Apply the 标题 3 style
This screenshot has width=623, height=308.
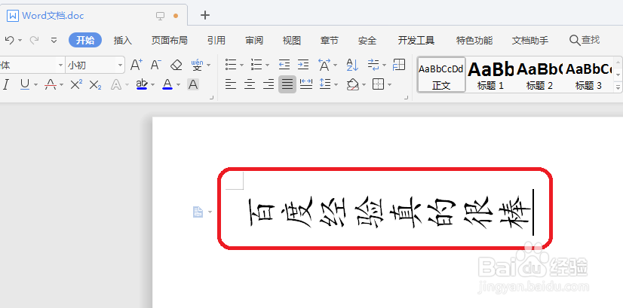click(588, 75)
